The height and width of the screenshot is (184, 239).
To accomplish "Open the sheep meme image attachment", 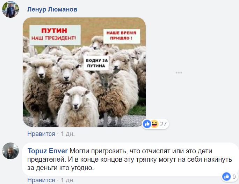I will 84,72.
